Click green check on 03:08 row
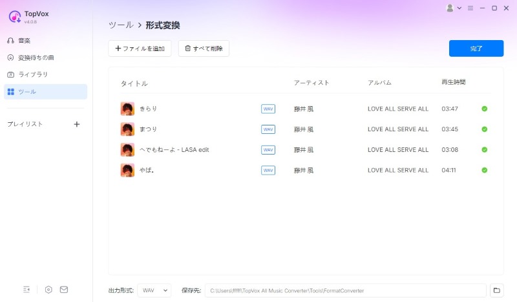The height and width of the screenshot is (302, 517). [484, 149]
